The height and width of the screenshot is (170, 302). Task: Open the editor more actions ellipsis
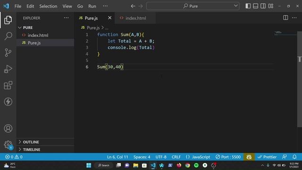(294, 18)
